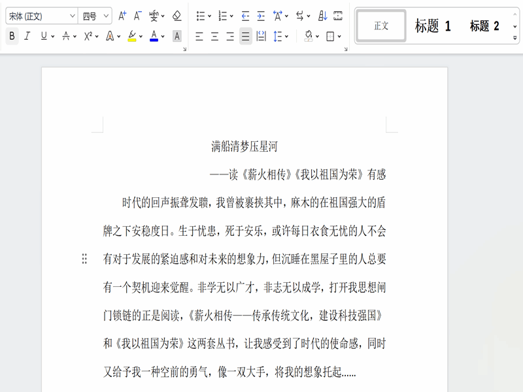The width and height of the screenshot is (523, 392).
Task: Sort text with the A-Z sort icon
Action: coord(322,16)
